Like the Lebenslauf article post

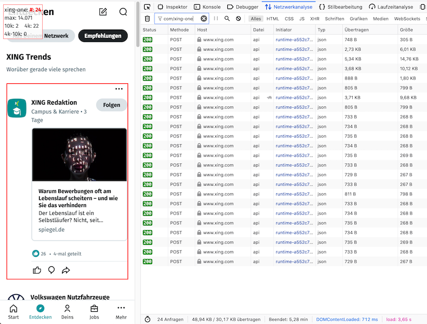(x=36, y=270)
